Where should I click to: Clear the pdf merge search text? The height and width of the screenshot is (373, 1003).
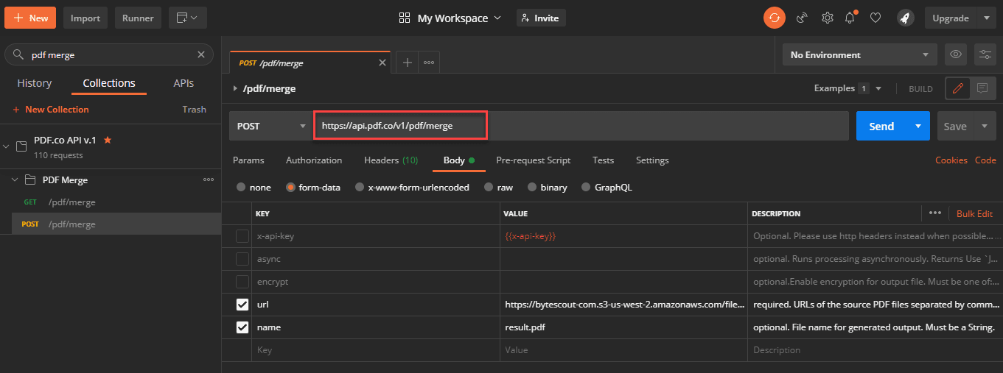pos(201,54)
